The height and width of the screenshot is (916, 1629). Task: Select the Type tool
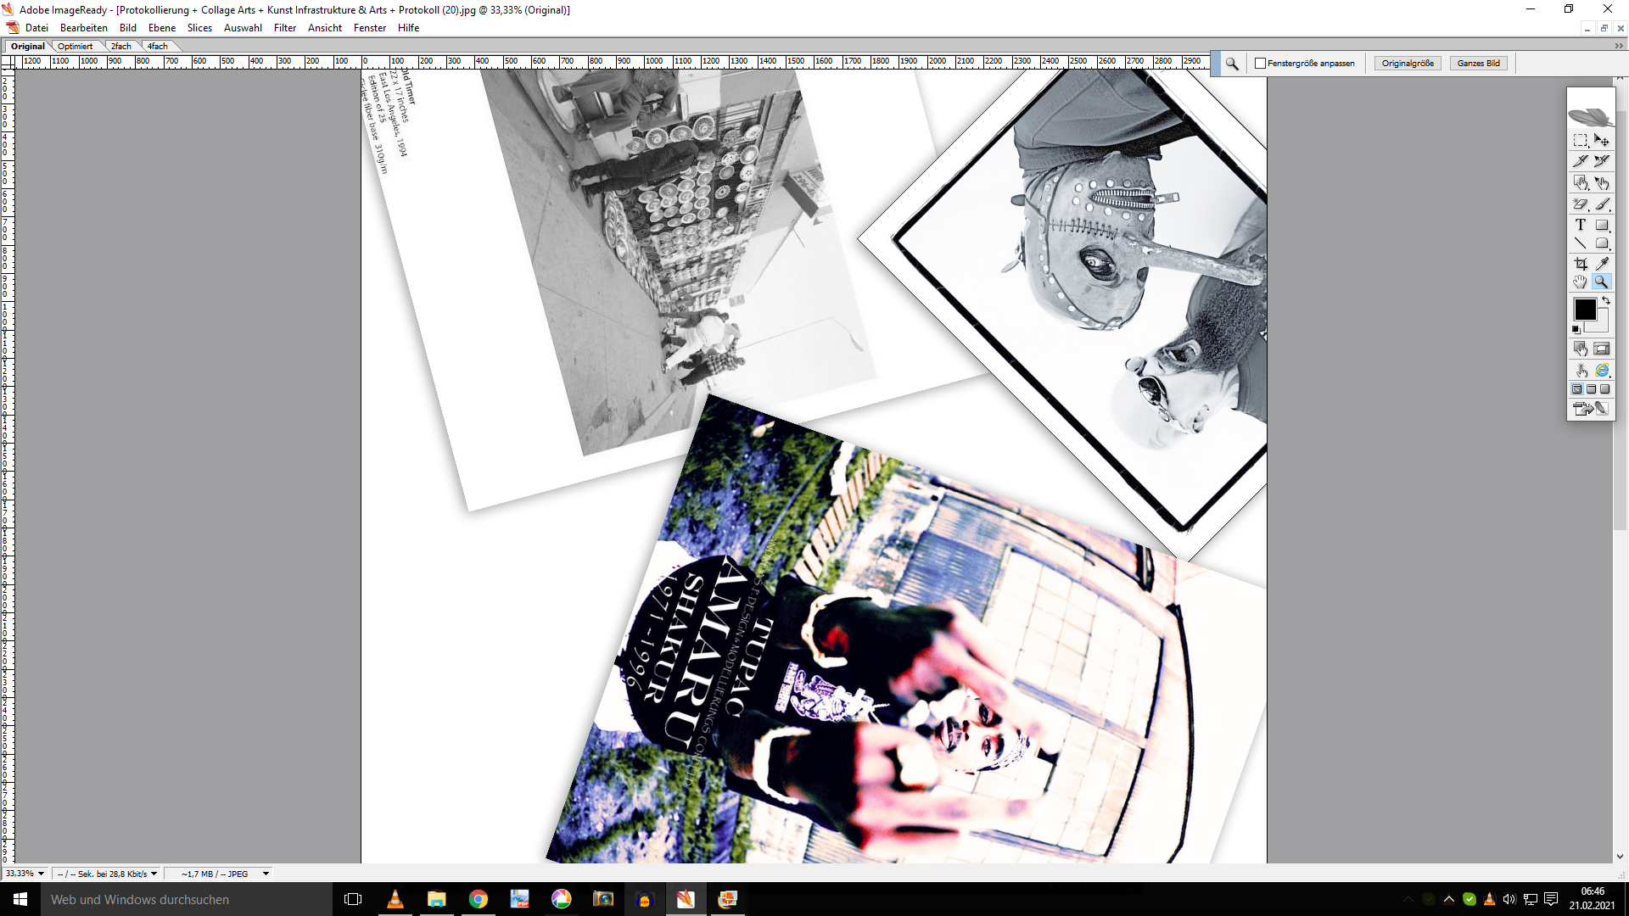[1580, 225]
